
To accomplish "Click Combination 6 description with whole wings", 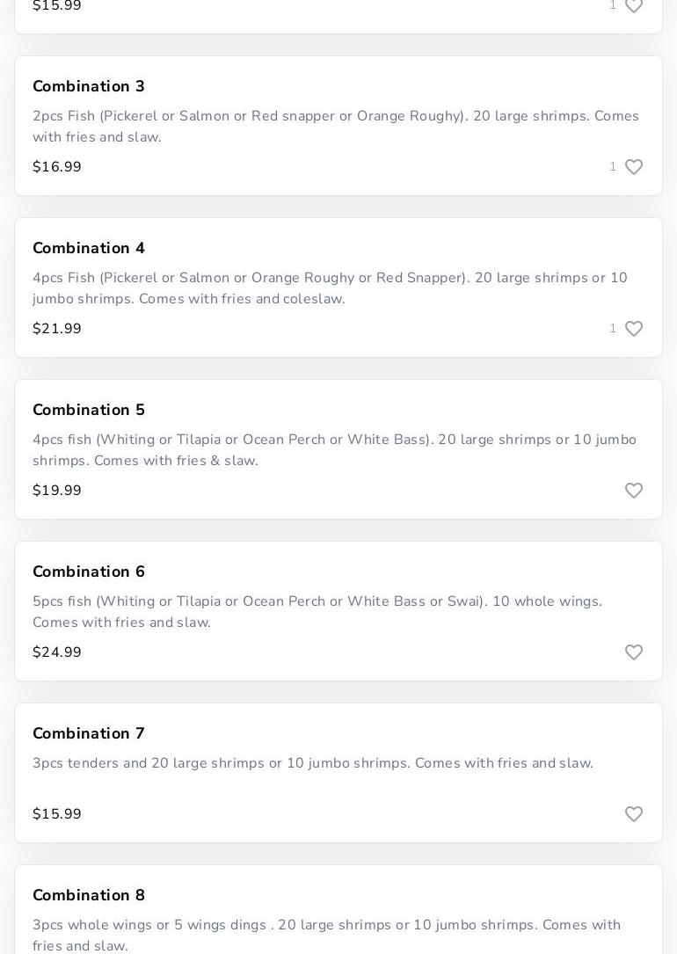I will [x=317, y=612].
